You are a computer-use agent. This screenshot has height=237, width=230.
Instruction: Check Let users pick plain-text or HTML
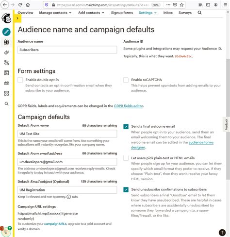[x=126, y=158]
